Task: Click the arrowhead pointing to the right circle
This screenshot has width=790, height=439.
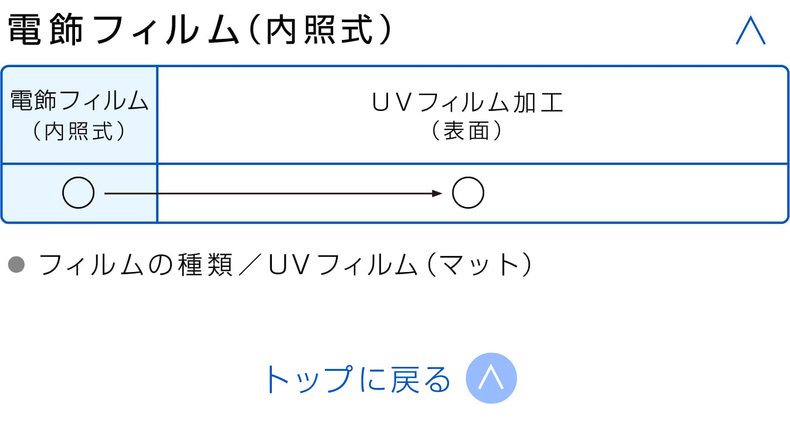Action: [438, 193]
